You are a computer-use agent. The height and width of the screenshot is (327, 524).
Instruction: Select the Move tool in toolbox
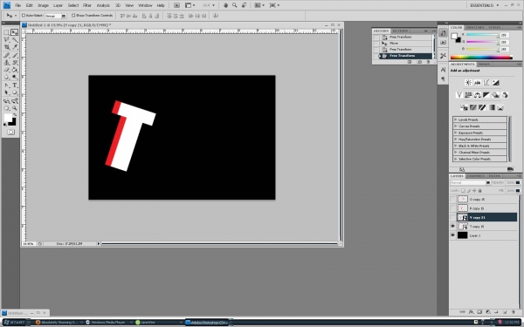click(x=14, y=32)
